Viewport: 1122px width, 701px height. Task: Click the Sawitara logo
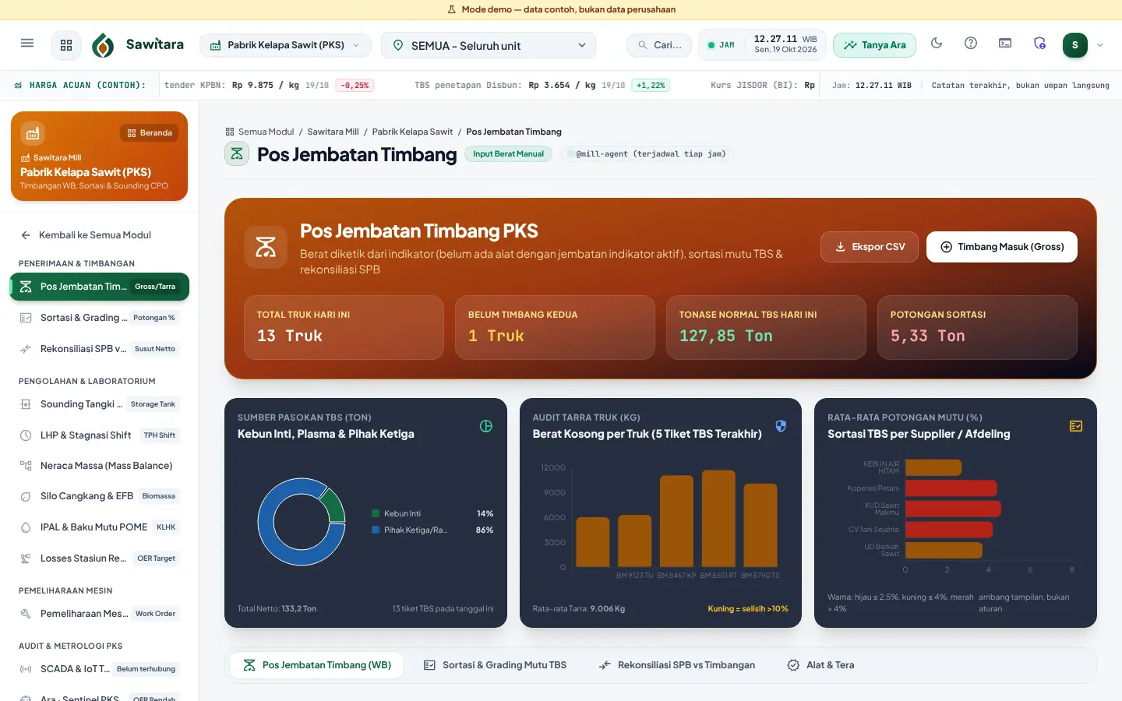137,45
